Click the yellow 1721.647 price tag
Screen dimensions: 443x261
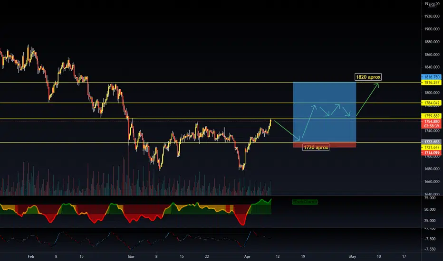[x=431, y=147]
